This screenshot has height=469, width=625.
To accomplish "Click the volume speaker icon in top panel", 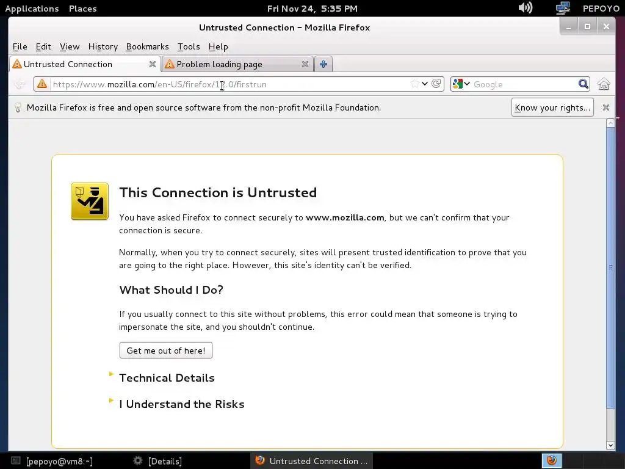I will 526,7.
